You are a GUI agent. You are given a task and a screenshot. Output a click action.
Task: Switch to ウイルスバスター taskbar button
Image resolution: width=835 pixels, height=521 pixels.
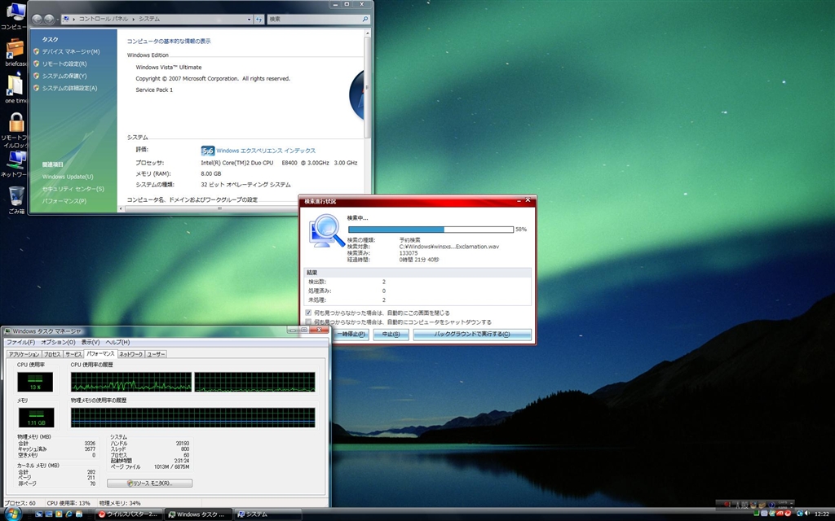click(128, 514)
